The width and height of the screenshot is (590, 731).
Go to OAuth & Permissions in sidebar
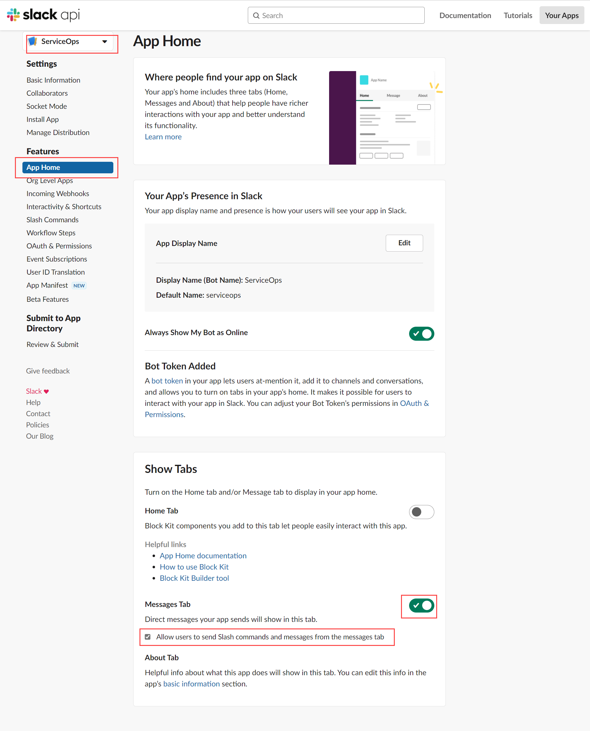[x=59, y=246]
